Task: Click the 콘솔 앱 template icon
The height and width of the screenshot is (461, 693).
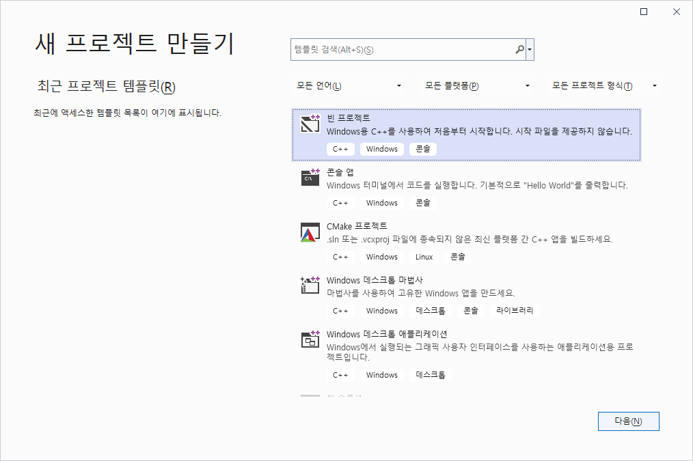Action: point(310,178)
